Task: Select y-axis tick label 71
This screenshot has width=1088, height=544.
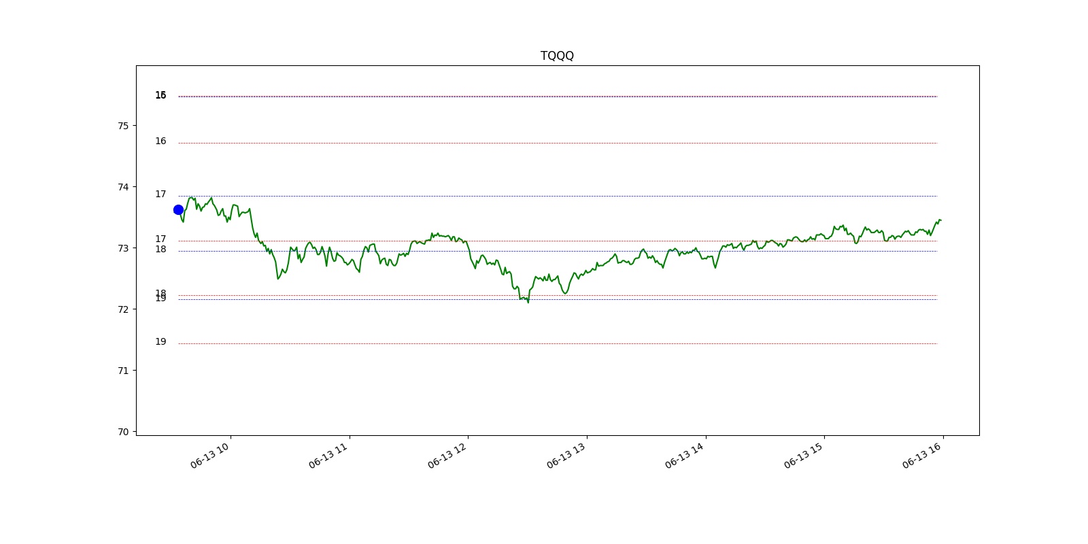Action: tap(123, 371)
